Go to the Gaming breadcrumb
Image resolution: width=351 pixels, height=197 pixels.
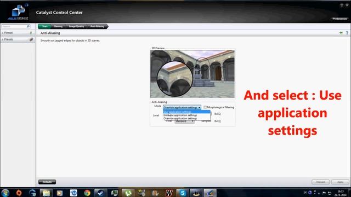(x=58, y=26)
